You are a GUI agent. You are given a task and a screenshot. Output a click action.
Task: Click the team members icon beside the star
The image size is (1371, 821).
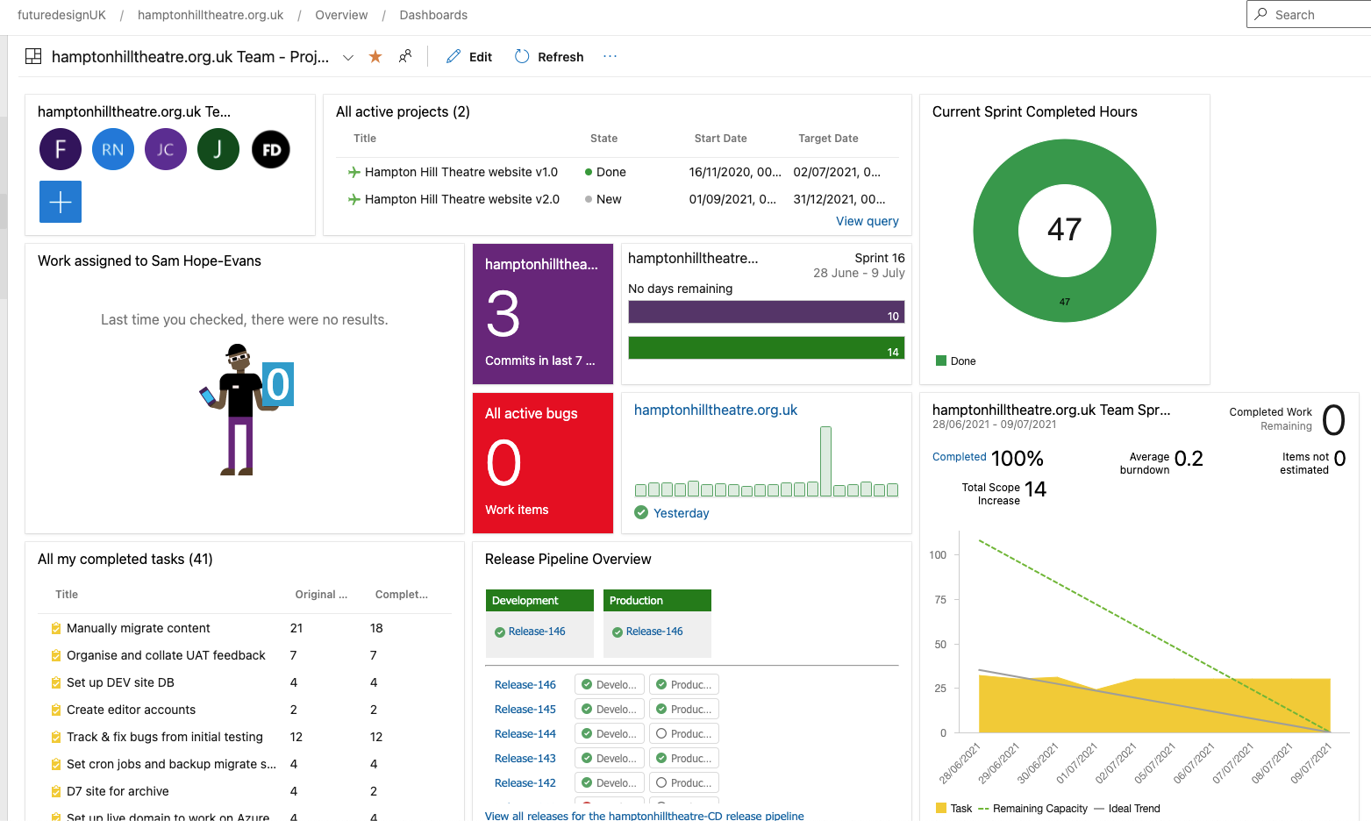(x=405, y=55)
